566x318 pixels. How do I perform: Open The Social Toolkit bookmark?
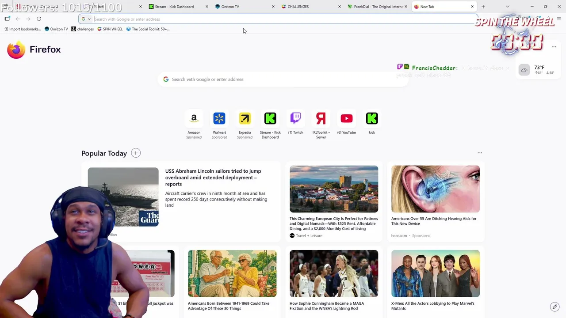tap(148, 29)
